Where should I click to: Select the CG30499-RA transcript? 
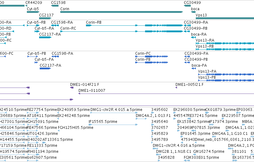coord(187,25)
